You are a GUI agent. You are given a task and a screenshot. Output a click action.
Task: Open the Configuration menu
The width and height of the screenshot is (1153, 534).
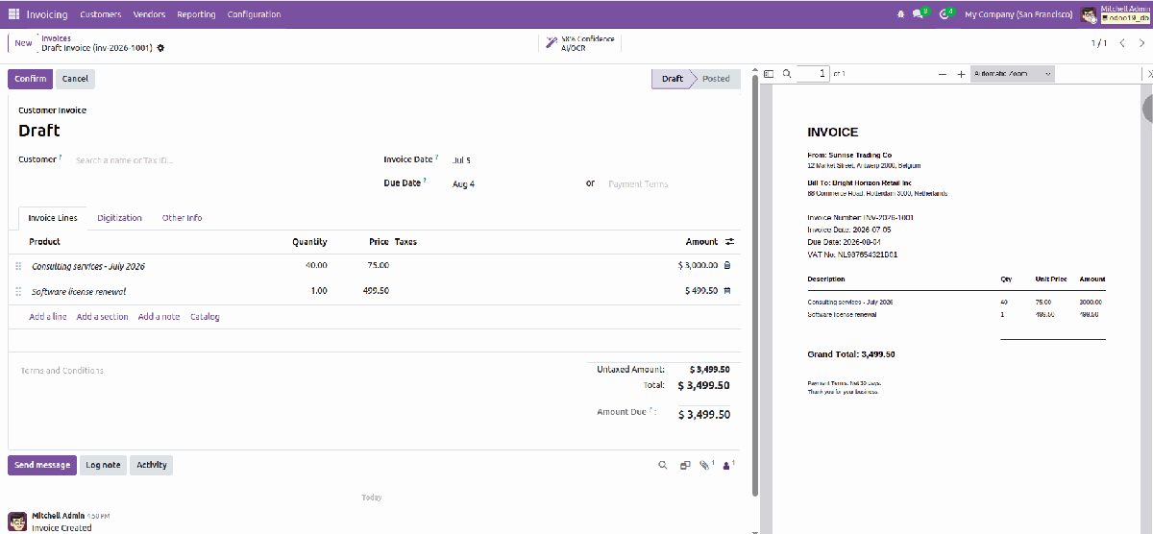click(x=255, y=14)
